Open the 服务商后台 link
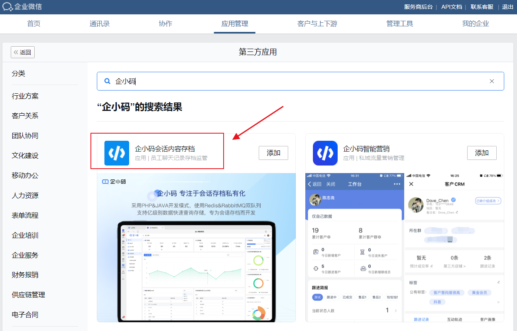 pyautogui.click(x=418, y=7)
